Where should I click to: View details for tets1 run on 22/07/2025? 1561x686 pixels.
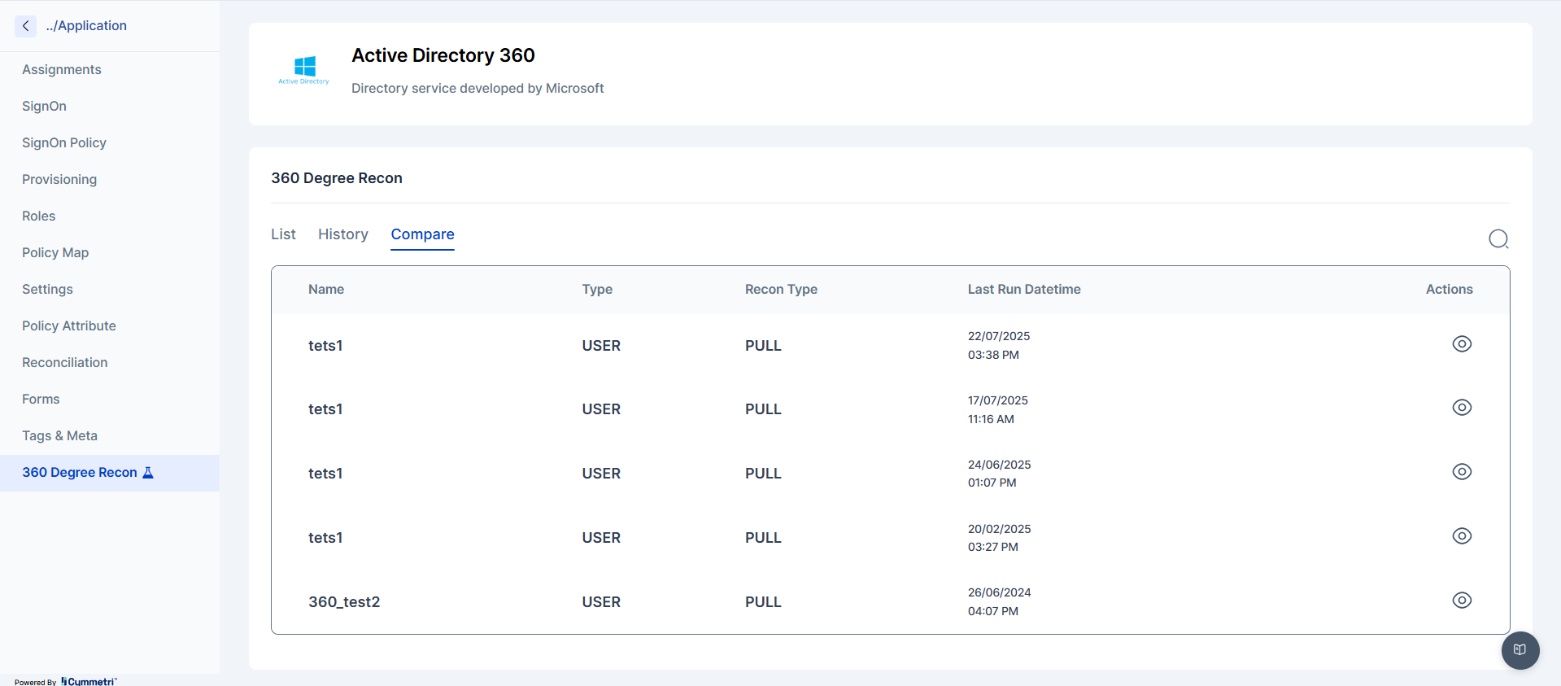click(x=1462, y=344)
